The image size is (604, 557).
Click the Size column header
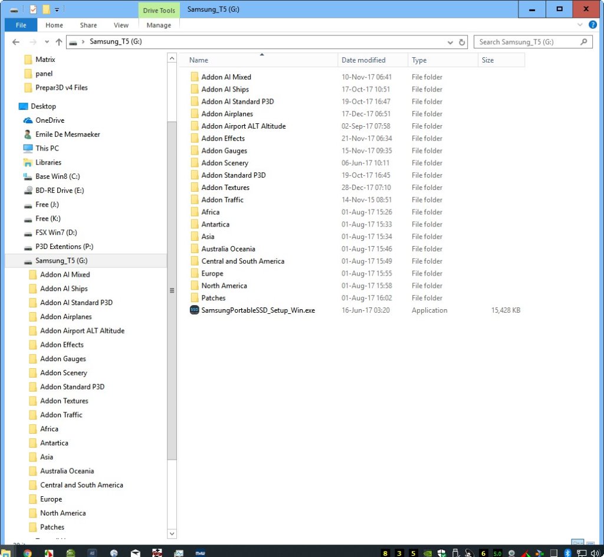tap(488, 60)
